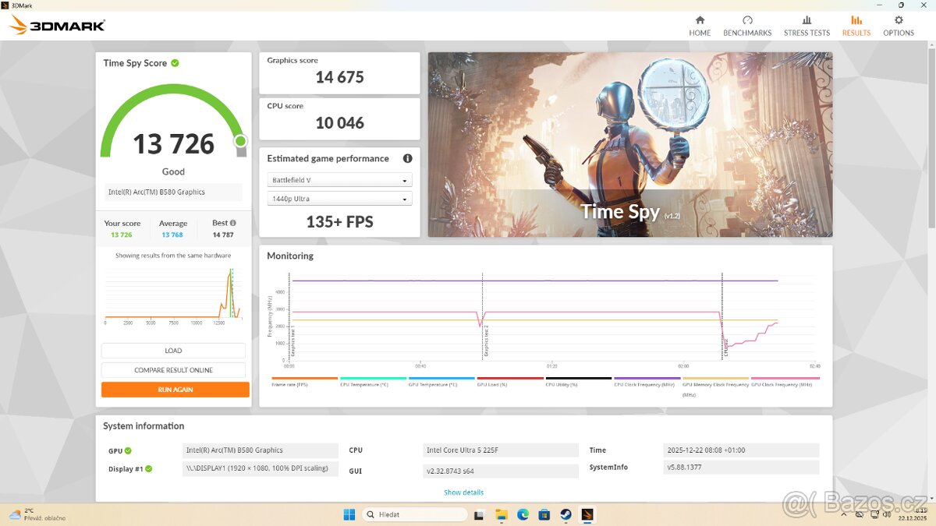This screenshot has width=936, height=526.
Task: Click the green verification badge next to GPU
Action: 126,450
